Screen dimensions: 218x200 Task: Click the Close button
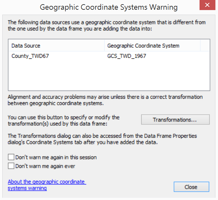191,187
